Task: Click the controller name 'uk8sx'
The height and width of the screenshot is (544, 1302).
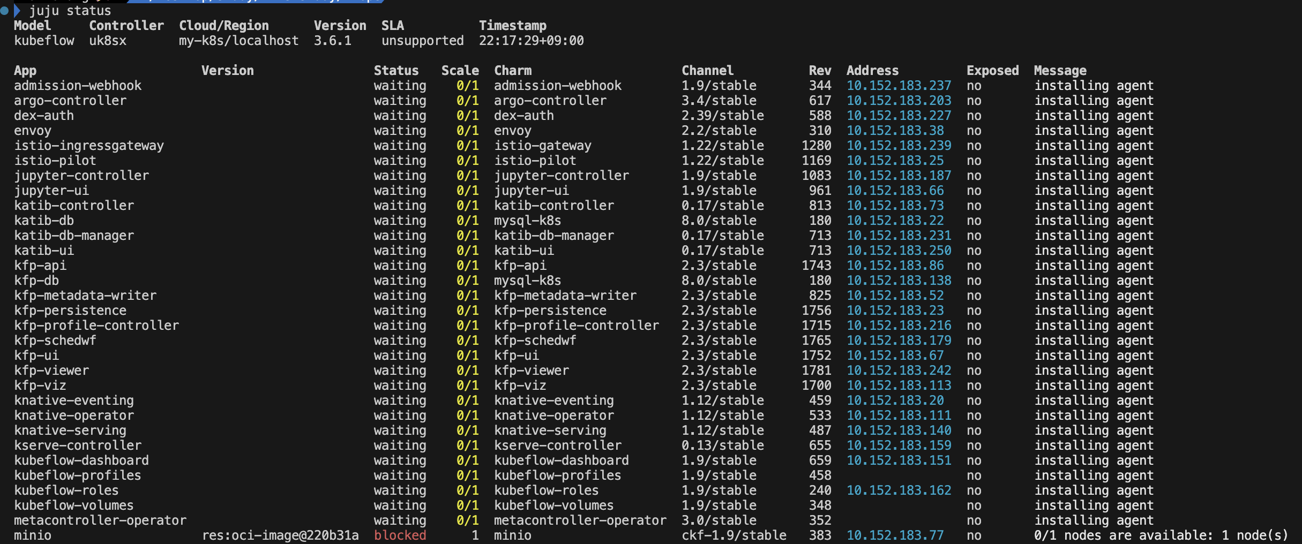Action: [x=108, y=41]
